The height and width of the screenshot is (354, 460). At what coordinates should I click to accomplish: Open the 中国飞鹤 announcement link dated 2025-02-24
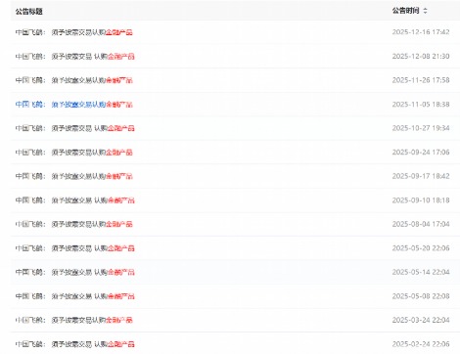point(75,344)
